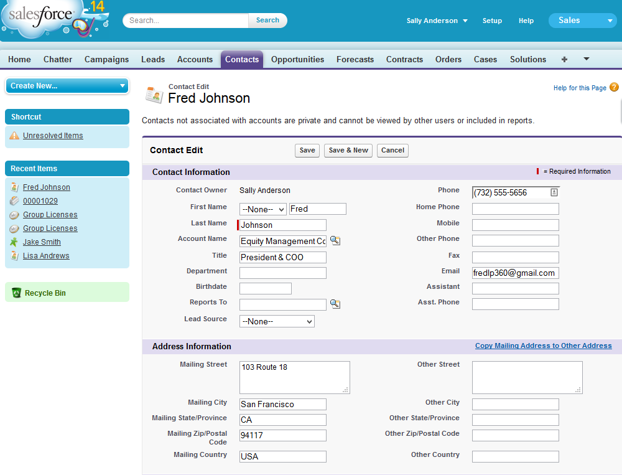The height and width of the screenshot is (475, 622).
Task: Open Fred Johnson in Recent Items
Action: (x=47, y=187)
